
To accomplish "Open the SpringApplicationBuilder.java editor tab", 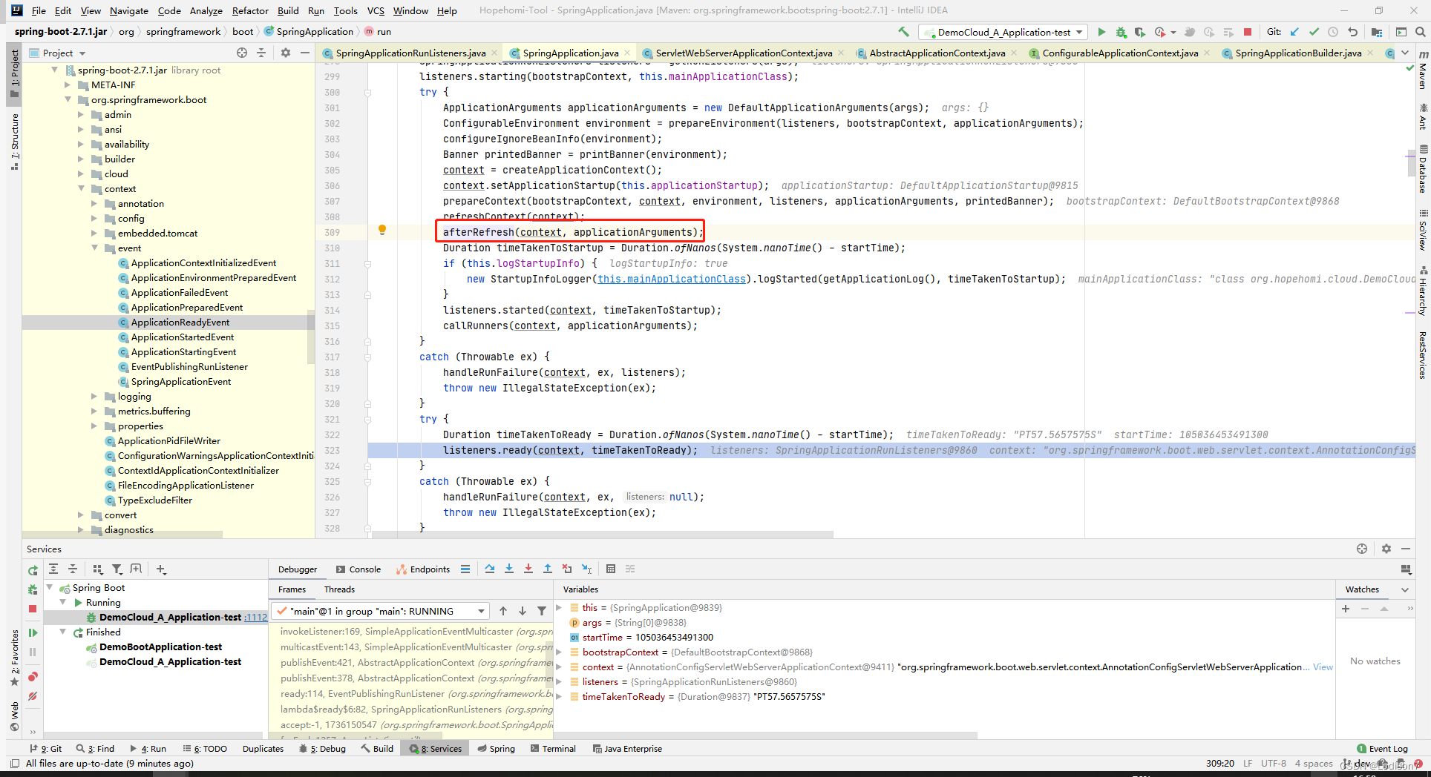I will pos(1298,53).
